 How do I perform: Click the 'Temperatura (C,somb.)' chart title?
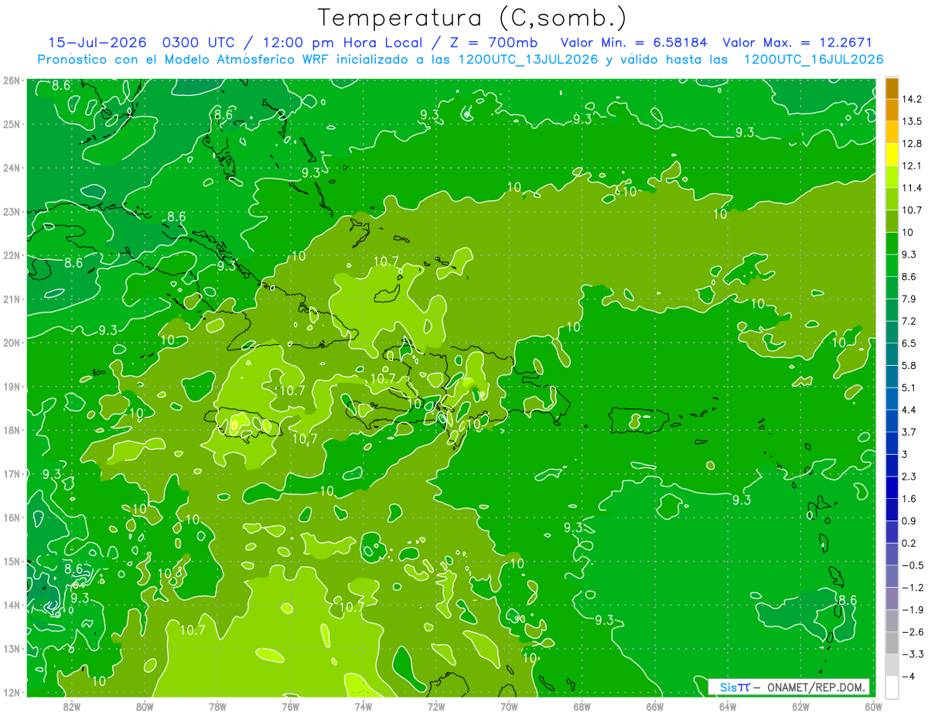472,18
